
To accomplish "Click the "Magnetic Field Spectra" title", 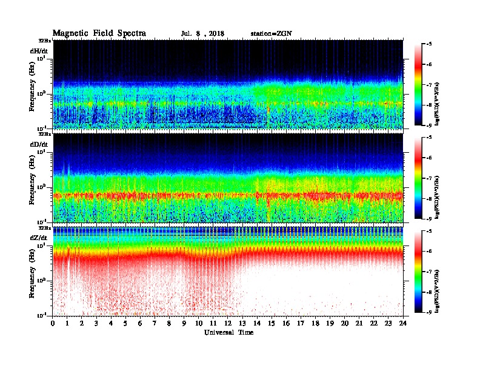I will (99, 33).
